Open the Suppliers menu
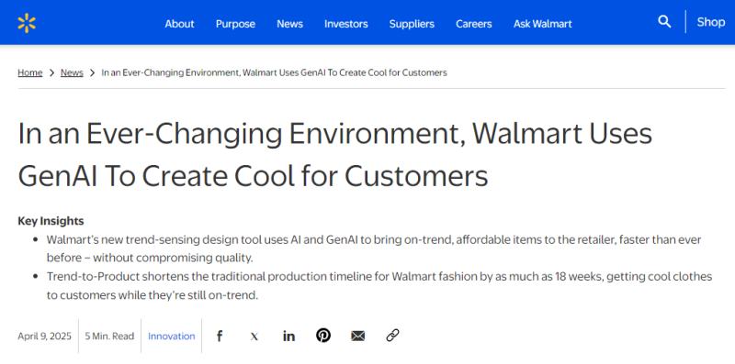 click(x=412, y=24)
